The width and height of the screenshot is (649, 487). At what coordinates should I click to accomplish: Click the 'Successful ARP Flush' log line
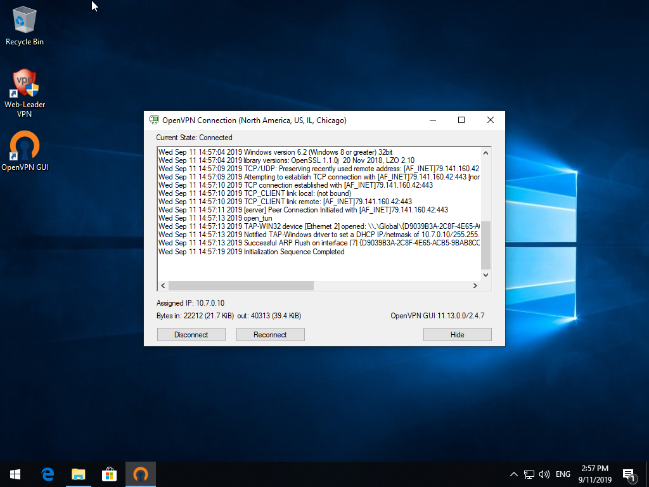[319, 243]
